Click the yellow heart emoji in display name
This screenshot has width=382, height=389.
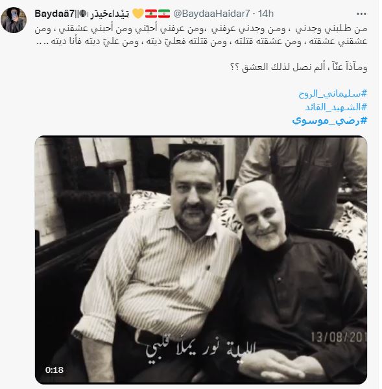pos(137,14)
